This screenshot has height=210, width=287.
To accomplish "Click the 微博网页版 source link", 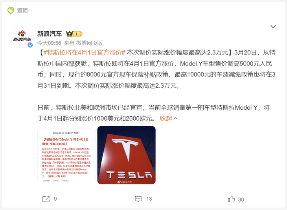I will tap(89, 43).
